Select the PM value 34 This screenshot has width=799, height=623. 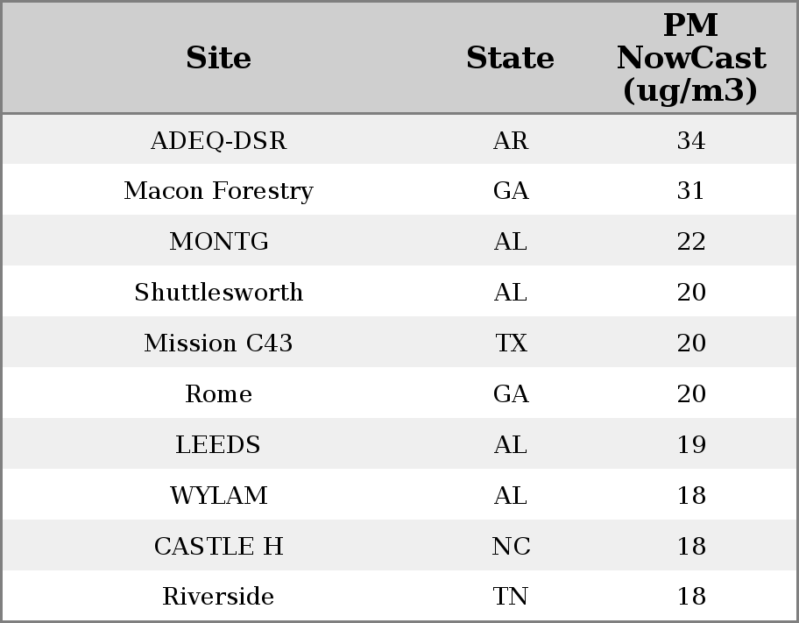(691, 140)
